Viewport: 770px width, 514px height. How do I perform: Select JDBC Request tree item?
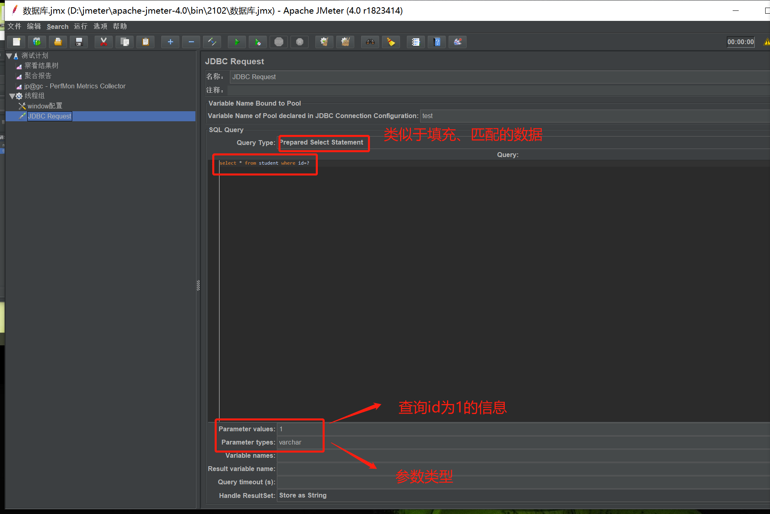(x=49, y=116)
